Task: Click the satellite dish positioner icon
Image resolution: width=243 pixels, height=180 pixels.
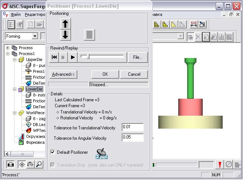Action: (102, 153)
